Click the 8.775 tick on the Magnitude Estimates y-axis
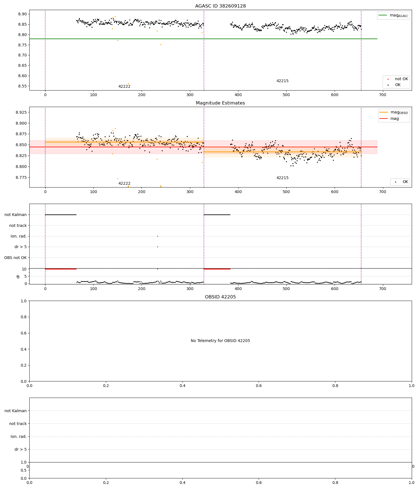The image size is (419, 489). 21,177
